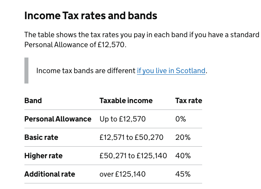Click the "Band" column header

point(33,101)
